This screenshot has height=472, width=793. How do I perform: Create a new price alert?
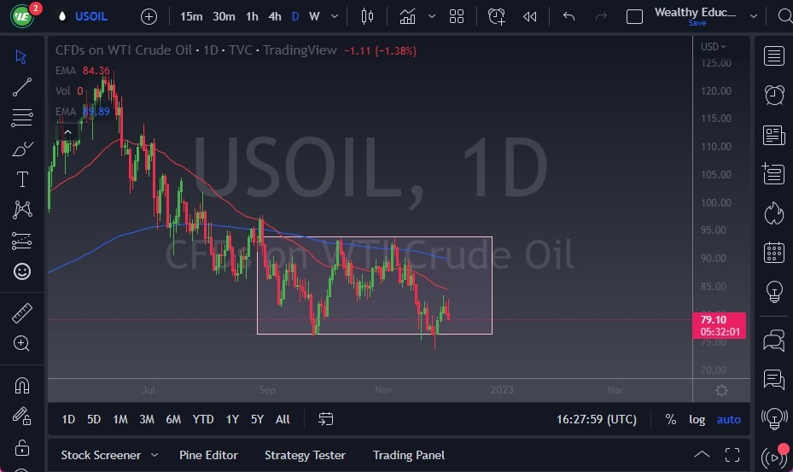pyautogui.click(x=497, y=17)
